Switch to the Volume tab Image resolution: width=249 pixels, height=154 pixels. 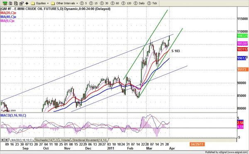pos(65,140)
